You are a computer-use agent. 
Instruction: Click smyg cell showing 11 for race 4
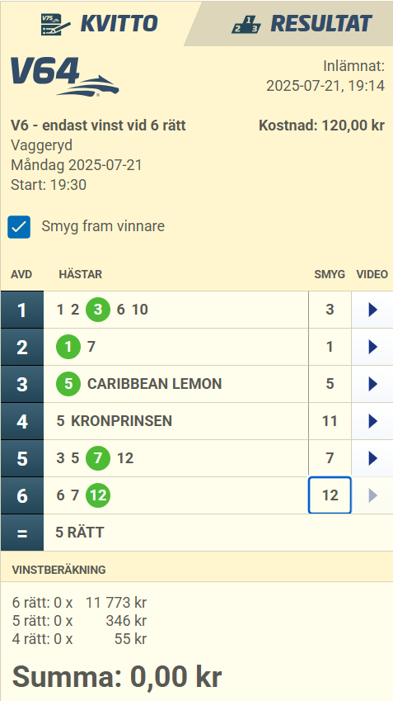point(330,421)
